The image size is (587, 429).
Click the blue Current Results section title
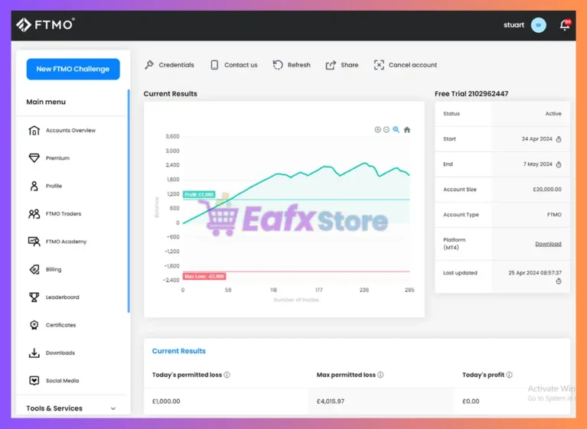point(178,351)
